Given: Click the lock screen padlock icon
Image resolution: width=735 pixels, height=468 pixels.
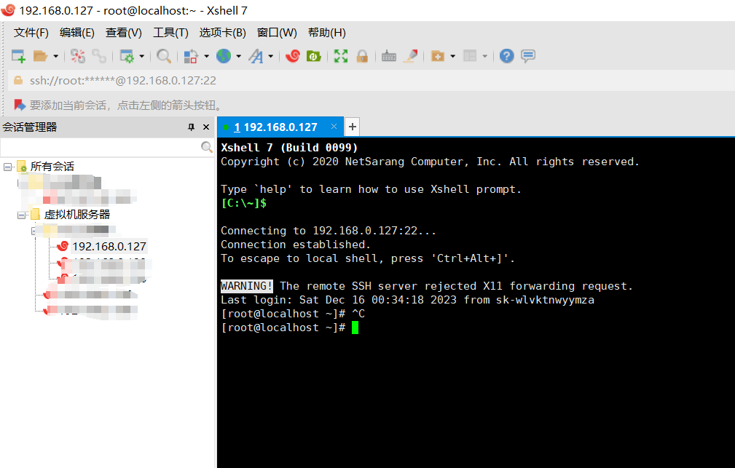Looking at the screenshot, I should click(362, 56).
